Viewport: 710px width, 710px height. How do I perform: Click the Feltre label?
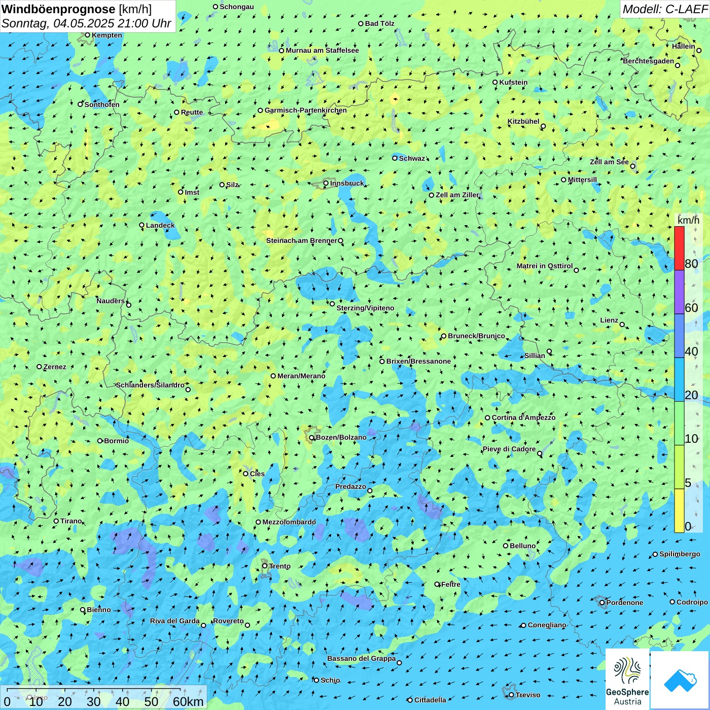coord(451,584)
